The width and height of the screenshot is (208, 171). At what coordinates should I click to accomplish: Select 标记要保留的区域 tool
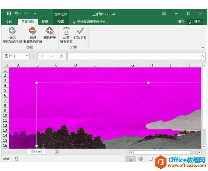(12, 35)
